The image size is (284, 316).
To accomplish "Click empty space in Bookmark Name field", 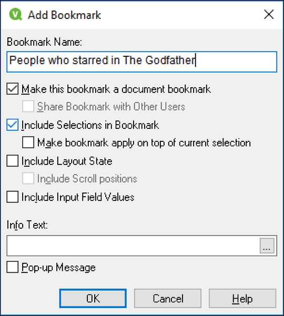I will (x=236, y=62).
